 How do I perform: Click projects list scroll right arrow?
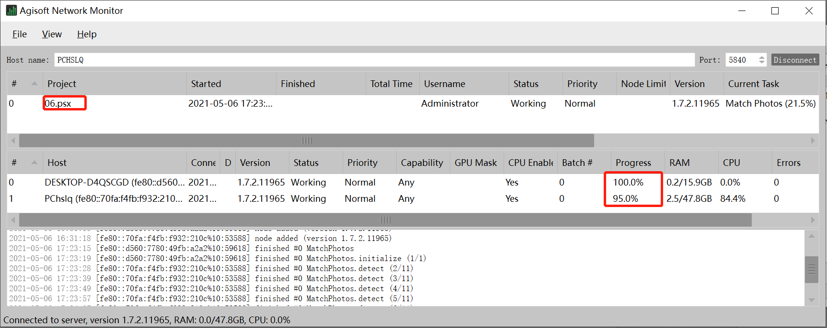[x=813, y=141]
